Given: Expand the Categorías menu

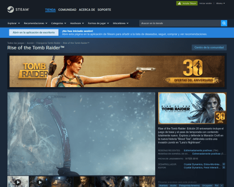Looking at the screenshot, I should click(59, 23).
